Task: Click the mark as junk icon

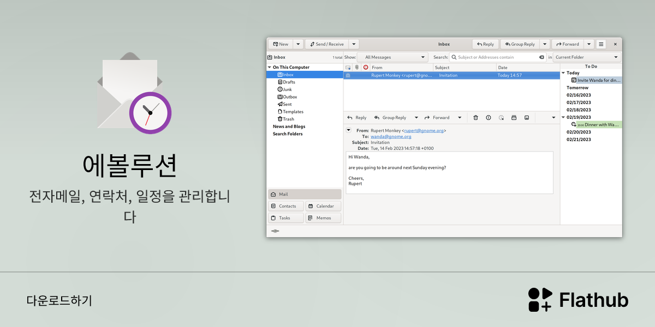Action: pyautogui.click(x=489, y=118)
